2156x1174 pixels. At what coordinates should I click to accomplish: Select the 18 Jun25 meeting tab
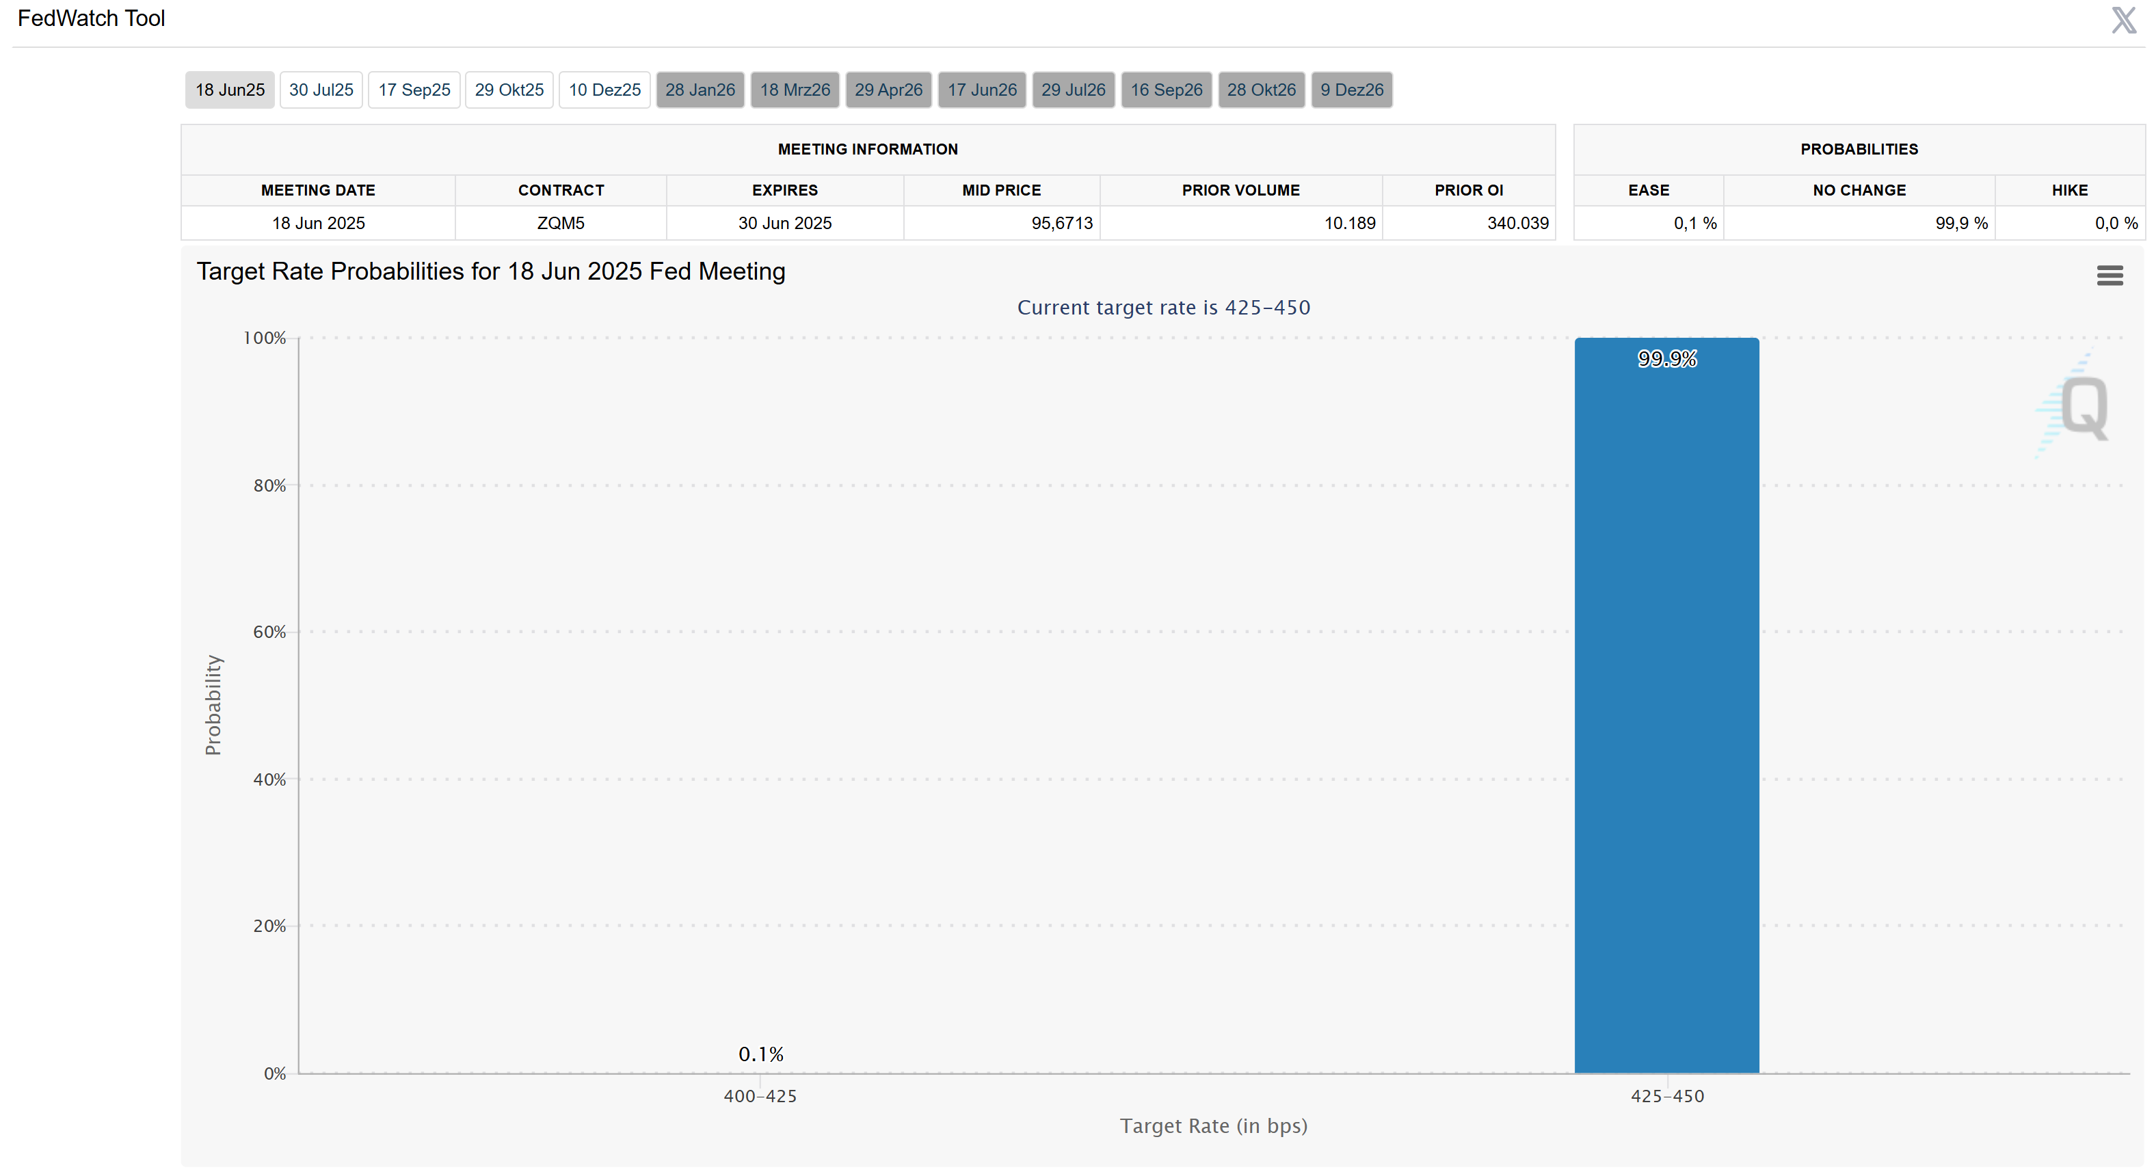click(x=229, y=90)
